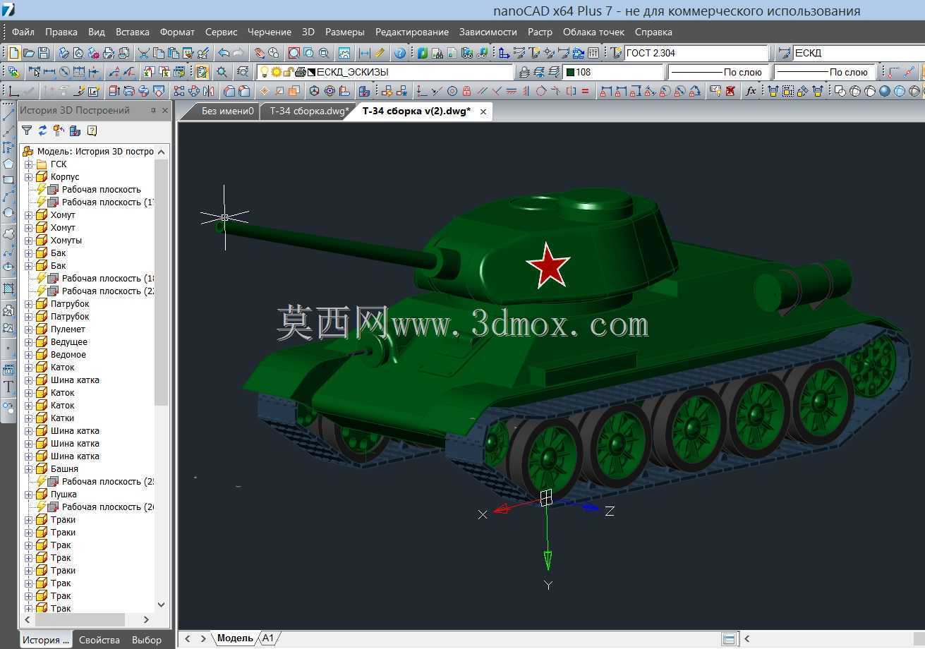Open the Выбор panel tab
Screen dimensions: 925x649
[x=147, y=640]
